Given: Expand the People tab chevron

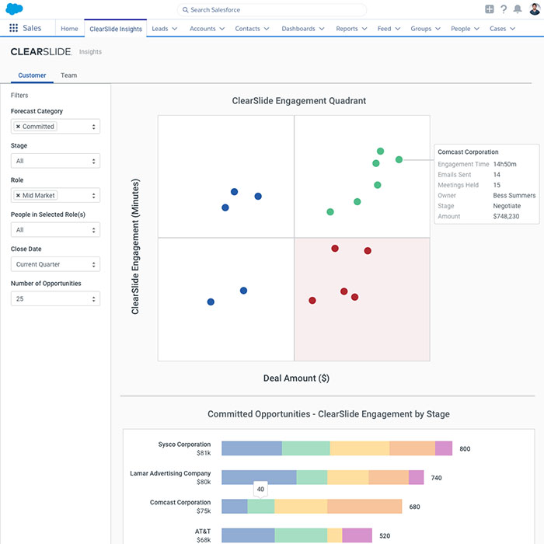Looking at the screenshot, I should tap(476, 29).
